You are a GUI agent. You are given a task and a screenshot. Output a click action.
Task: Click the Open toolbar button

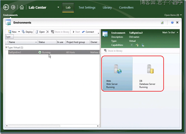tap(40, 32)
